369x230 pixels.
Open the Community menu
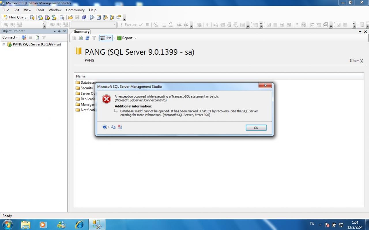(x=75, y=10)
